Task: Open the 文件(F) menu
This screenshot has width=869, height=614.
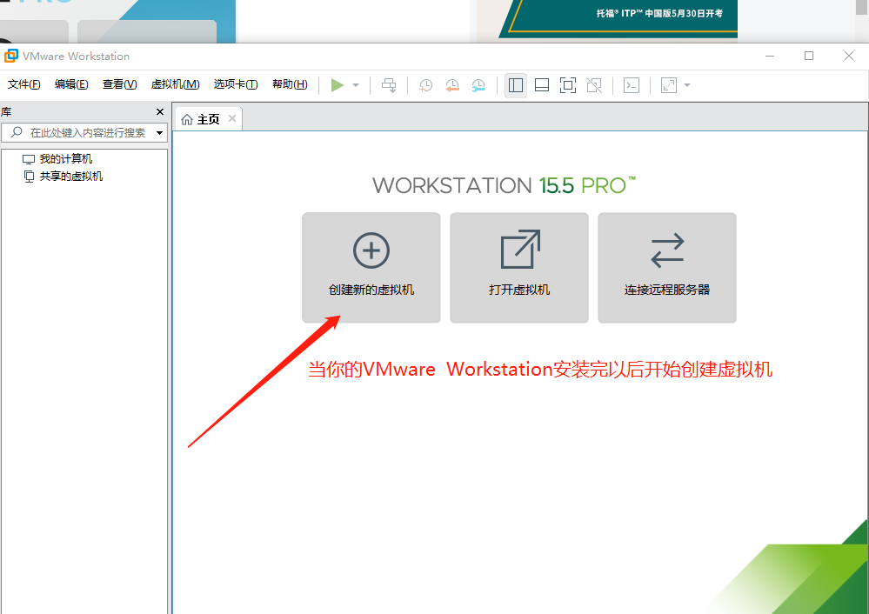Action: click(23, 84)
